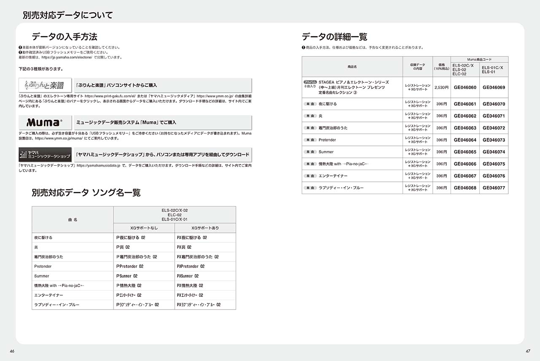Click the ミュージックデータ販売システム Muma heading
The width and height of the screenshot is (540, 361).
126,122
